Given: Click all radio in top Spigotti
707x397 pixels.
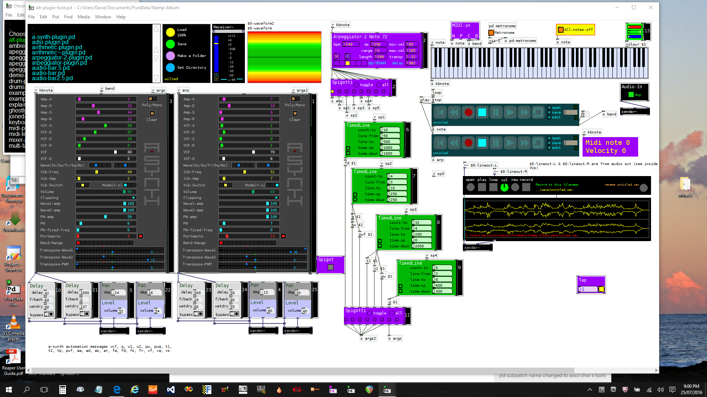Looking at the screenshot, I should [x=379, y=85].
